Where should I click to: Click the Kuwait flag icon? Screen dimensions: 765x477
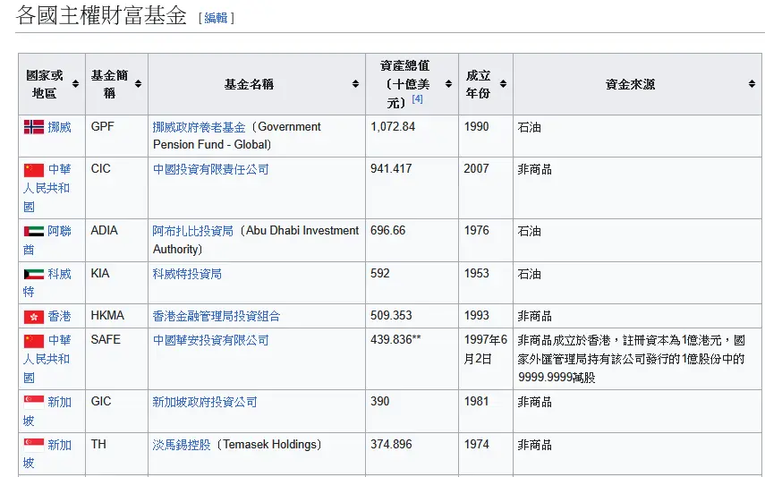[34, 274]
